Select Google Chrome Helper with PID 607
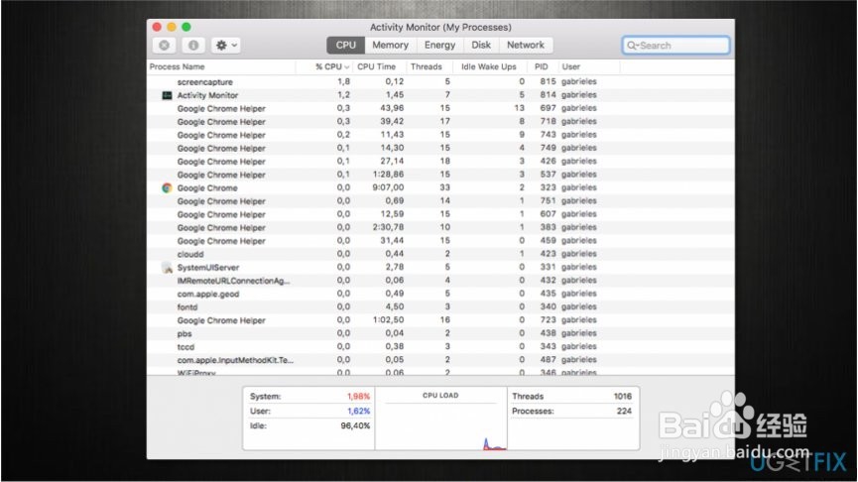Screen dimensions: 858x482 coord(440,214)
